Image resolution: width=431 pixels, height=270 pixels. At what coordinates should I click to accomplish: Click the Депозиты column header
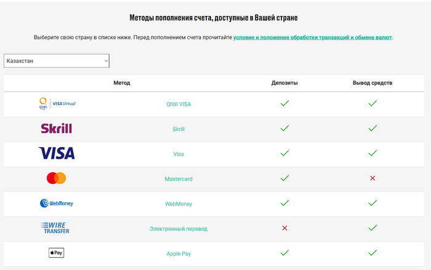click(x=284, y=82)
